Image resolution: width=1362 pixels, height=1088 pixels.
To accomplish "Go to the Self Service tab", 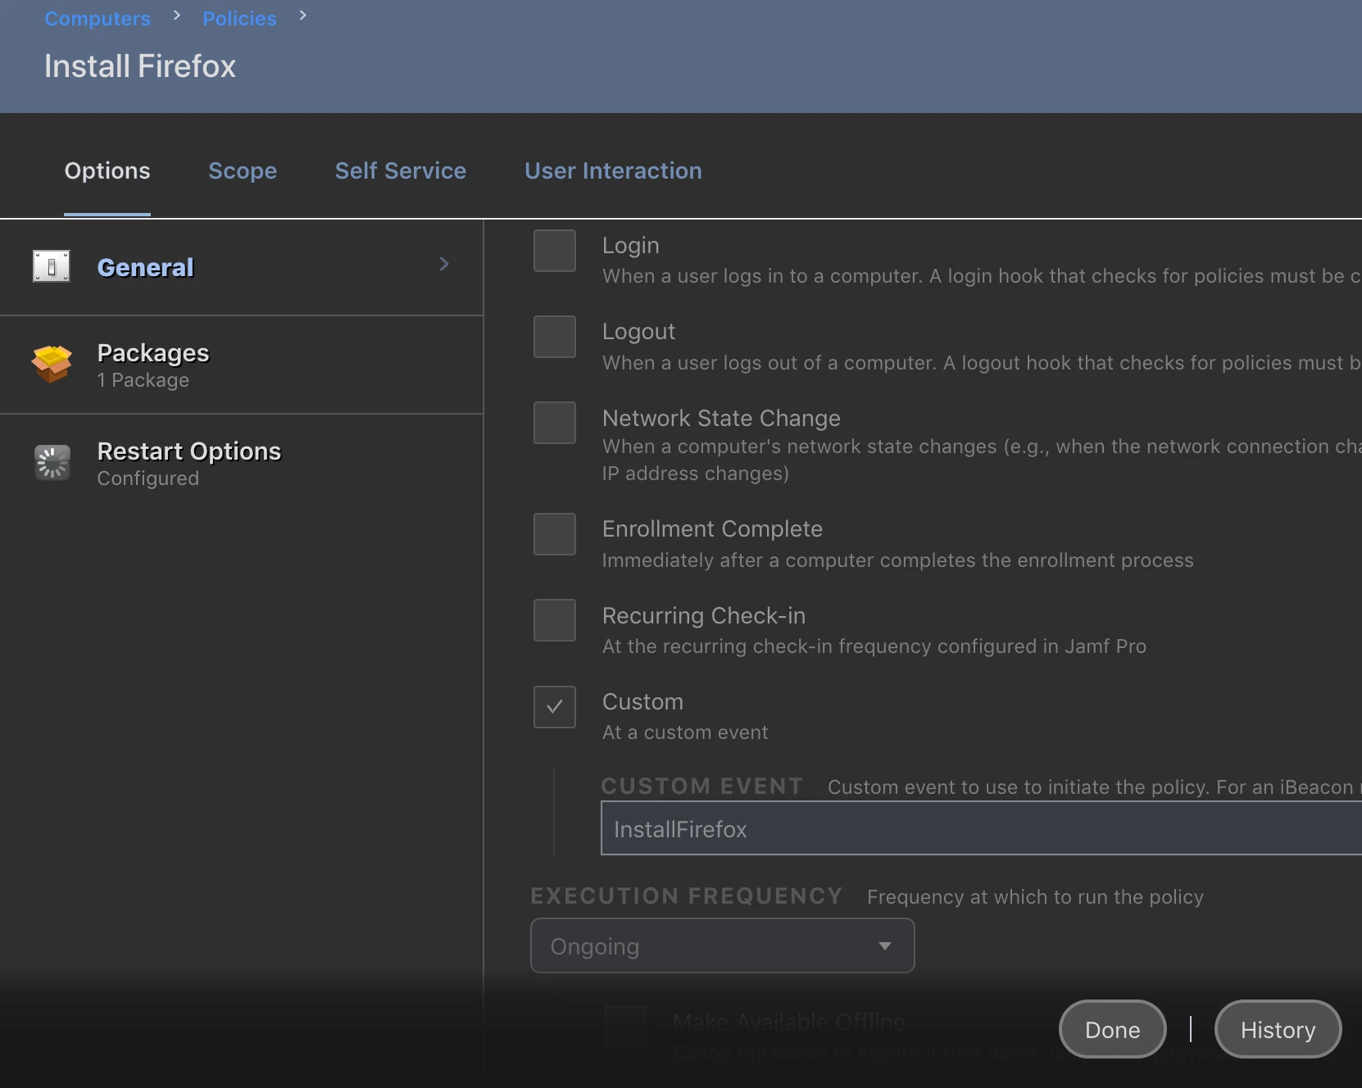I will click(x=401, y=170).
